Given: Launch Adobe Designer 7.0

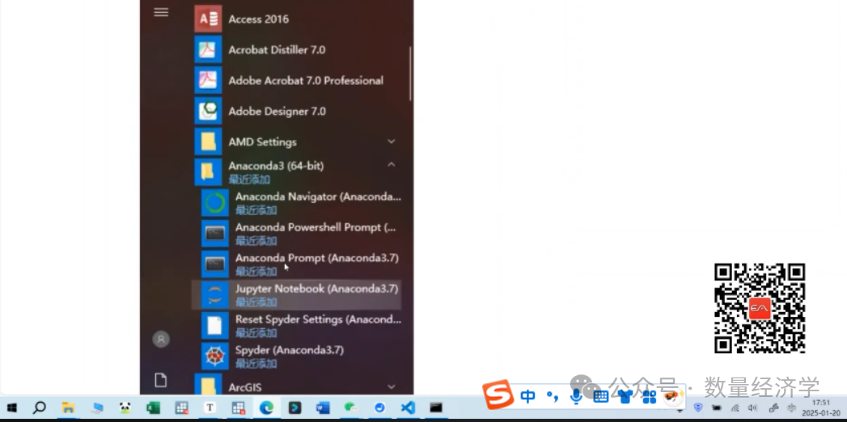Looking at the screenshot, I should (297, 112).
